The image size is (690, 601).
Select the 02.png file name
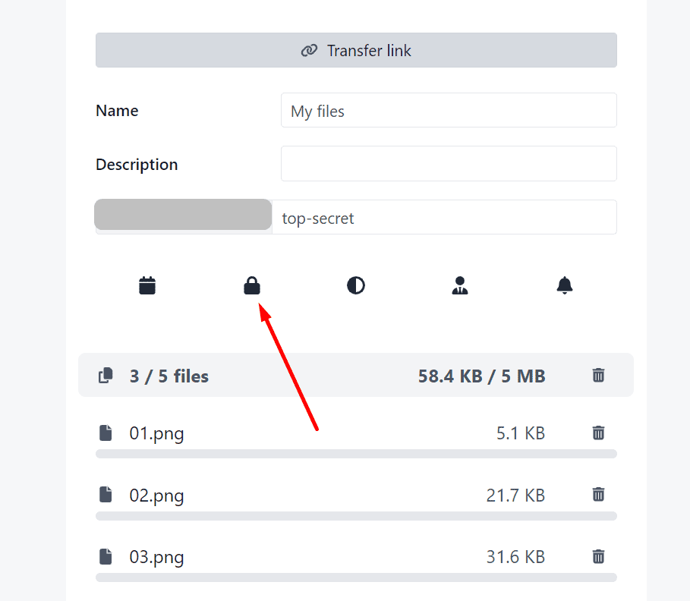point(156,496)
